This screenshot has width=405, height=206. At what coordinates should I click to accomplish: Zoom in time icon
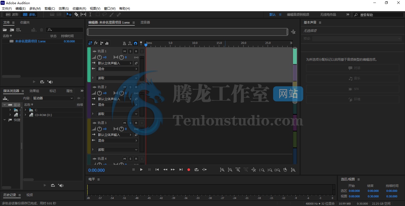(238, 170)
